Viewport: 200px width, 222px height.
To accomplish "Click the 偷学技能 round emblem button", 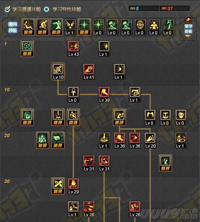I will (x=188, y=19).
